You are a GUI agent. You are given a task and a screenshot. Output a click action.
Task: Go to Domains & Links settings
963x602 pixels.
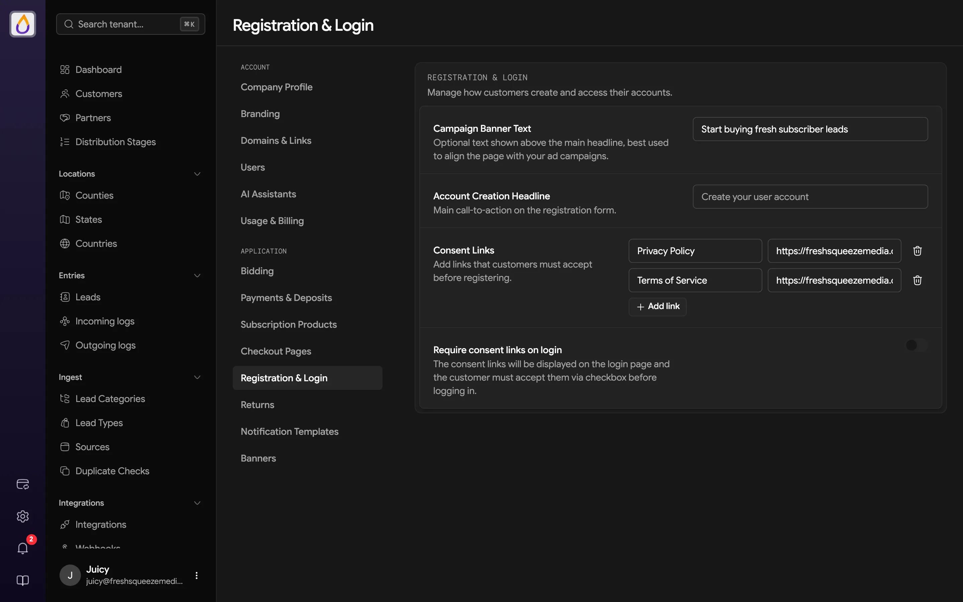point(307,140)
